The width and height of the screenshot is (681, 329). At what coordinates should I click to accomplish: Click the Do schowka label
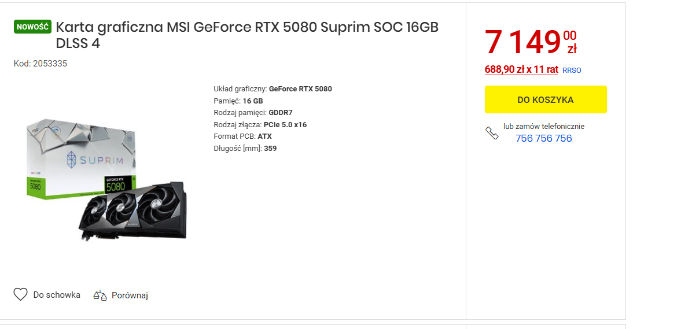tap(57, 295)
